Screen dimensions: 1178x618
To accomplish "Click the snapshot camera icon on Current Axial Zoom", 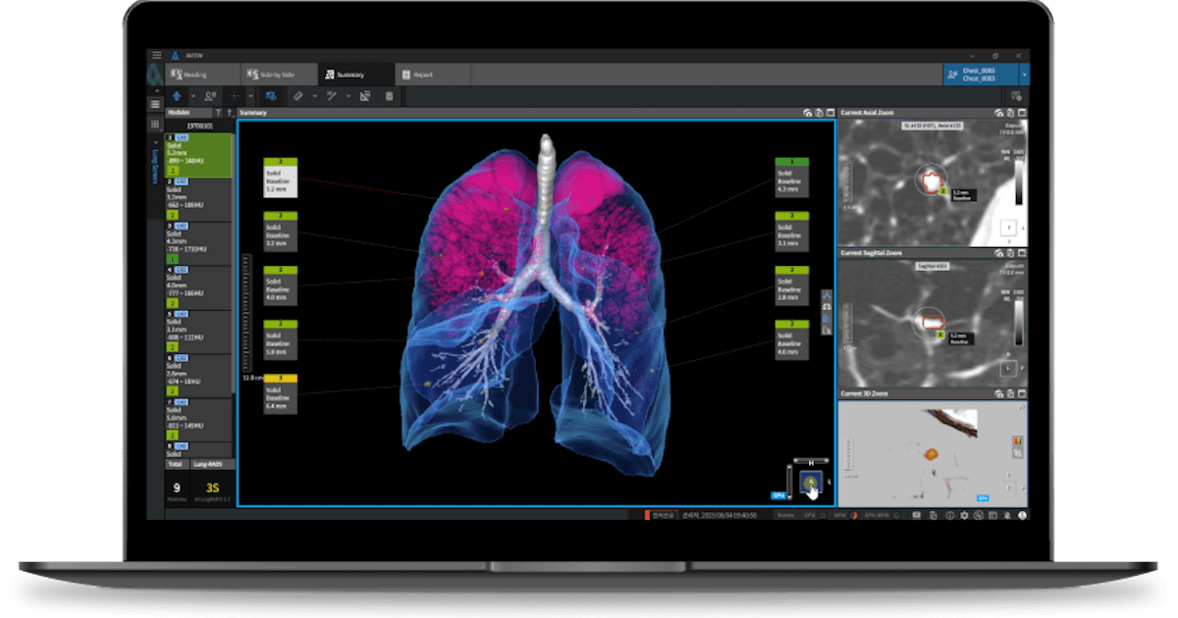I will [999, 113].
